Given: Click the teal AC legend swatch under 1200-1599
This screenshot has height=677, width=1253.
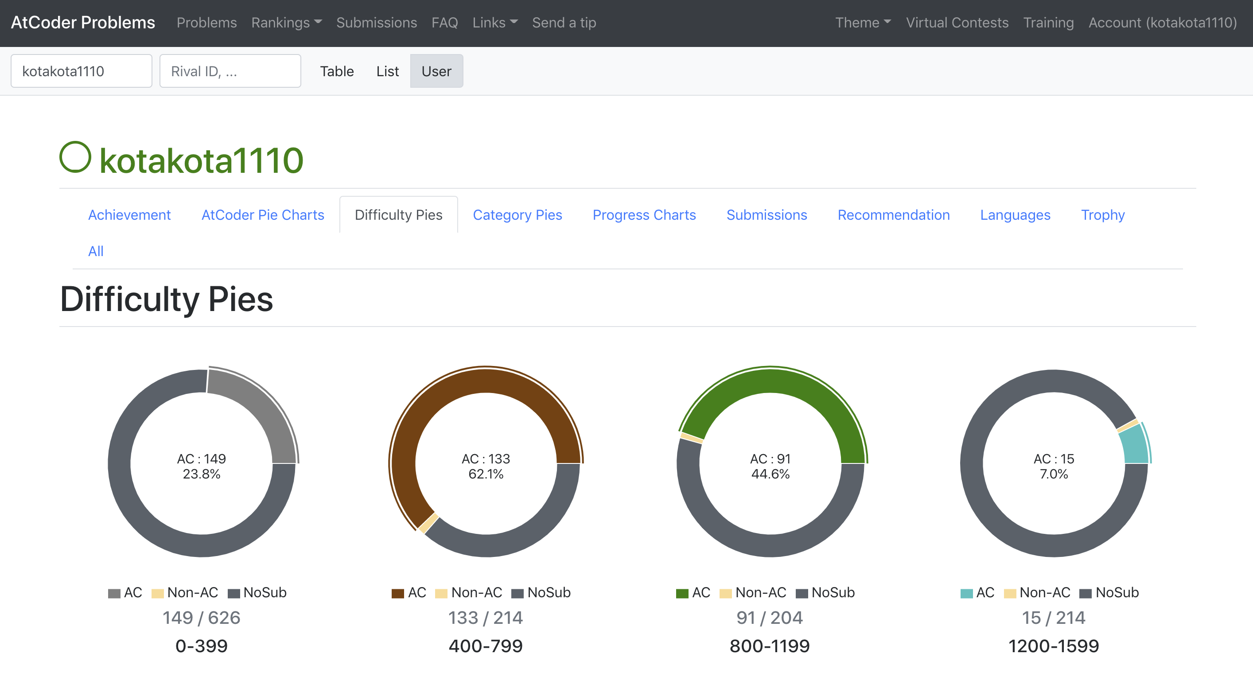Looking at the screenshot, I should click(966, 593).
